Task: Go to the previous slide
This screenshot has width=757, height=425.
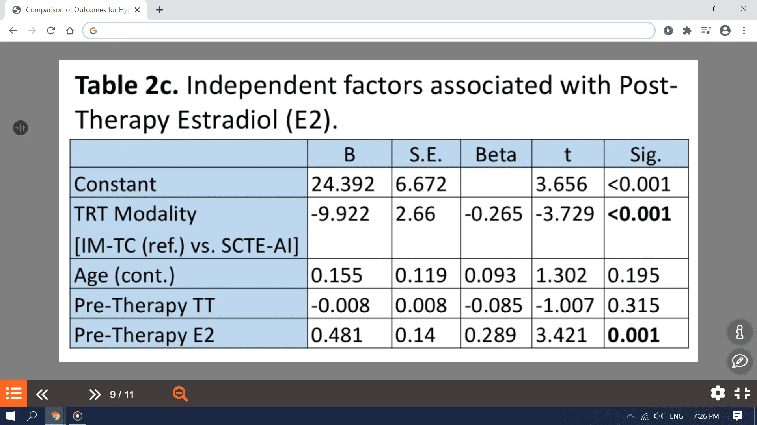Action: pos(42,394)
